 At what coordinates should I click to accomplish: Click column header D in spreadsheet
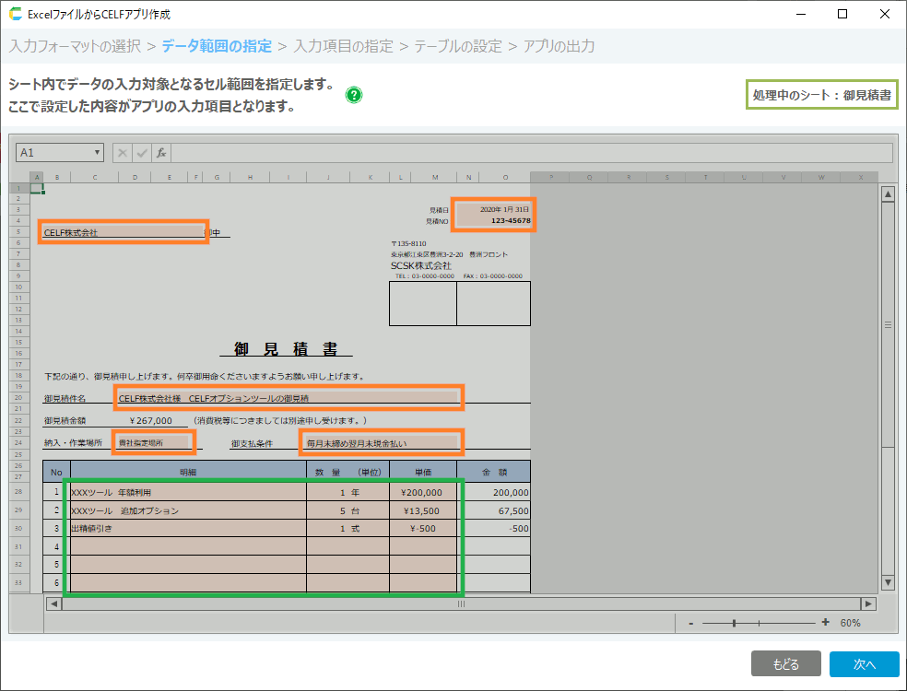tap(135, 177)
